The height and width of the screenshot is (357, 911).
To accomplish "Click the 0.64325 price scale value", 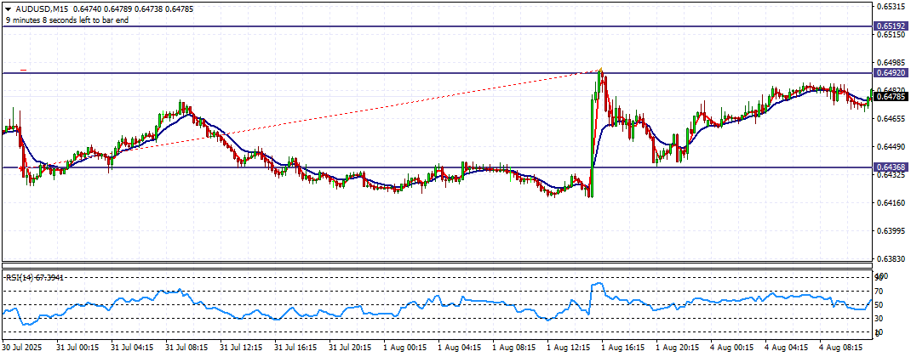I will 891,175.
